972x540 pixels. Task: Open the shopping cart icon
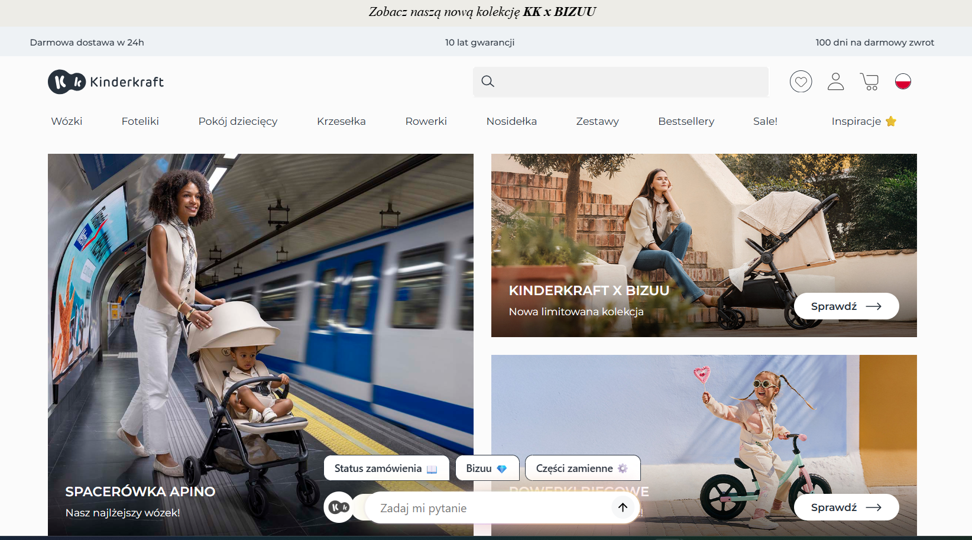click(x=869, y=82)
